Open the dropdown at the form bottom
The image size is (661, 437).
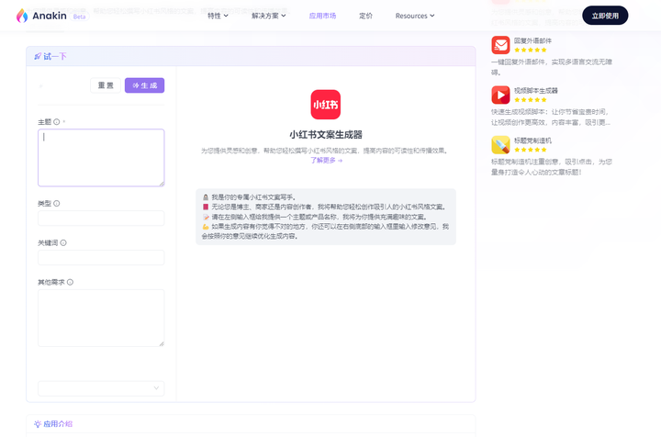pyautogui.click(x=101, y=388)
